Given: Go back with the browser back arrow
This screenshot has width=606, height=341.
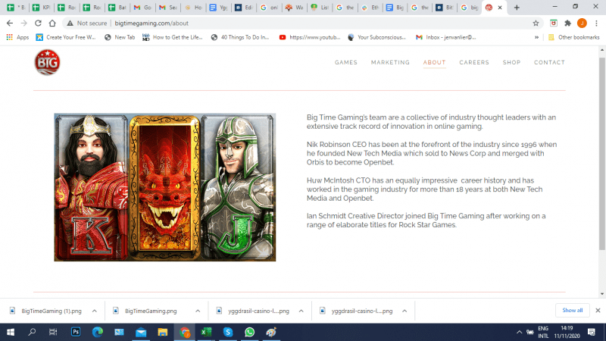Looking at the screenshot, I should 10,23.
